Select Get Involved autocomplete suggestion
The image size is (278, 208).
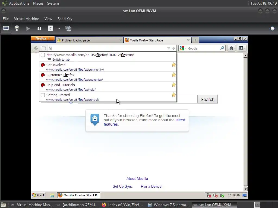coord(108,67)
